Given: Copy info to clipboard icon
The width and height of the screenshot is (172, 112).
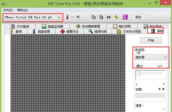Looking at the screenshot, I should [93, 17].
